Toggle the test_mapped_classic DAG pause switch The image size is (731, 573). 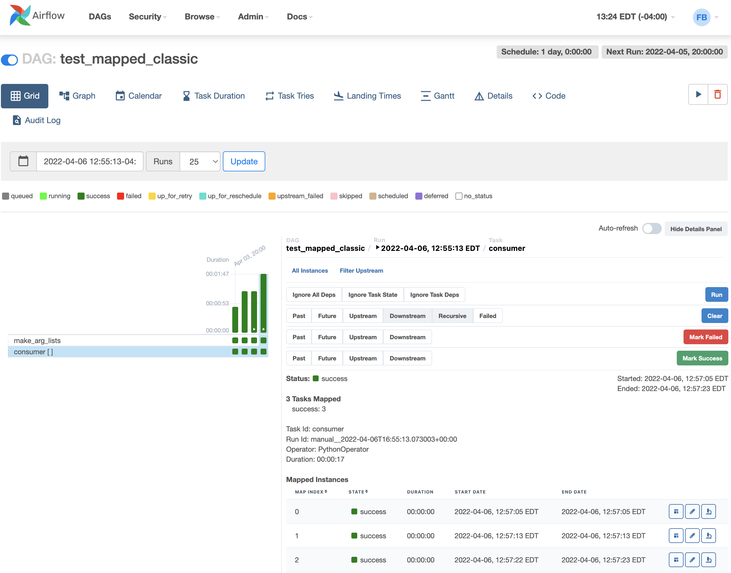point(10,60)
